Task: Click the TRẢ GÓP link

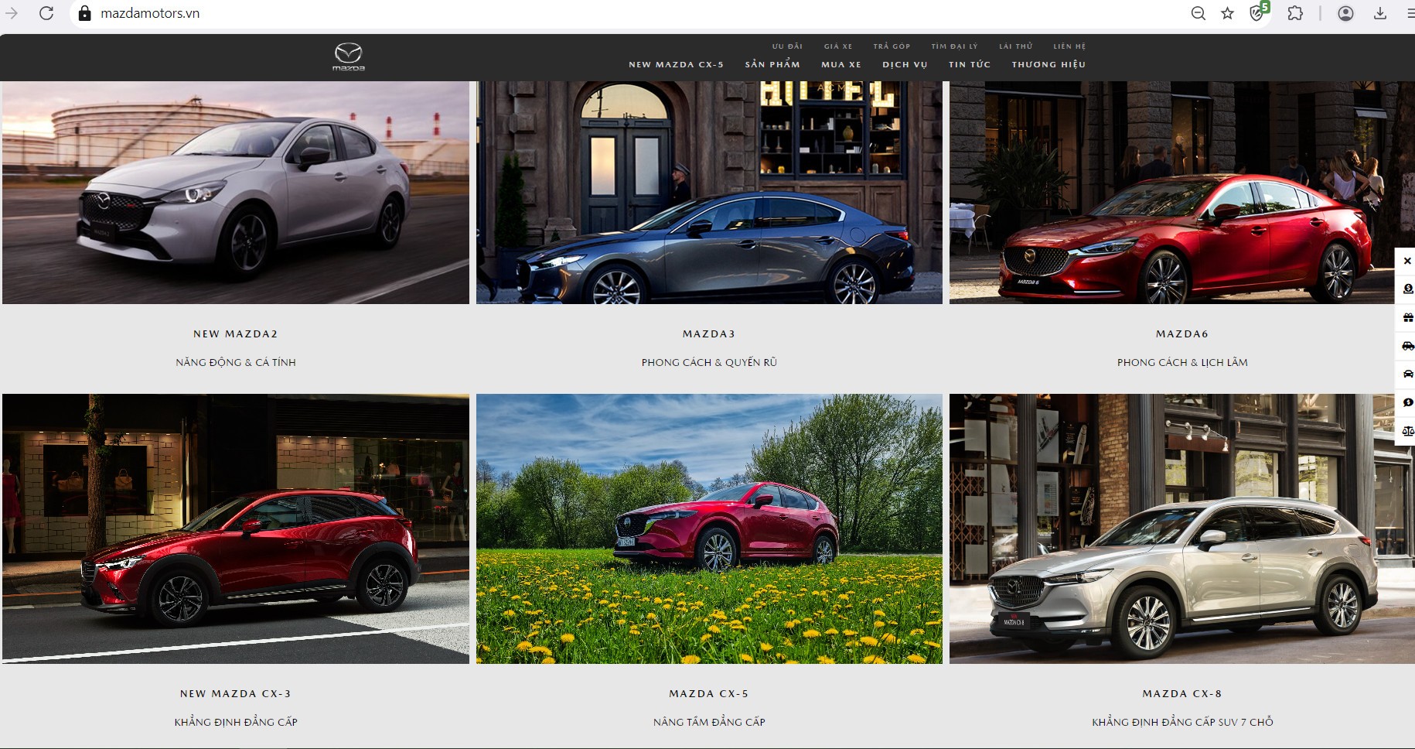Action: (x=892, y=46)
